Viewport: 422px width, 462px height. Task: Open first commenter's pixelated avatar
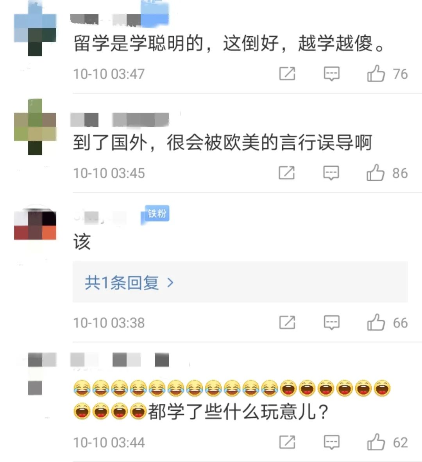pos(35,29)
